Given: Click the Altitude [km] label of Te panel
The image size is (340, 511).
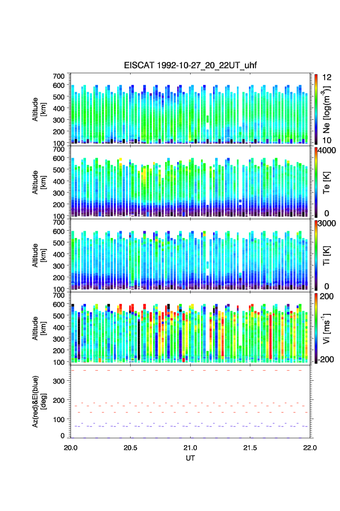Looking at the screenshot, I should click(x=39, y=183).
